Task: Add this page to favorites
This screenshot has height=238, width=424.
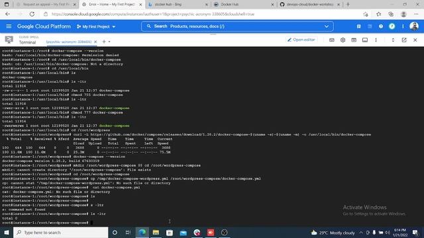Action: [x=366, y=14]
